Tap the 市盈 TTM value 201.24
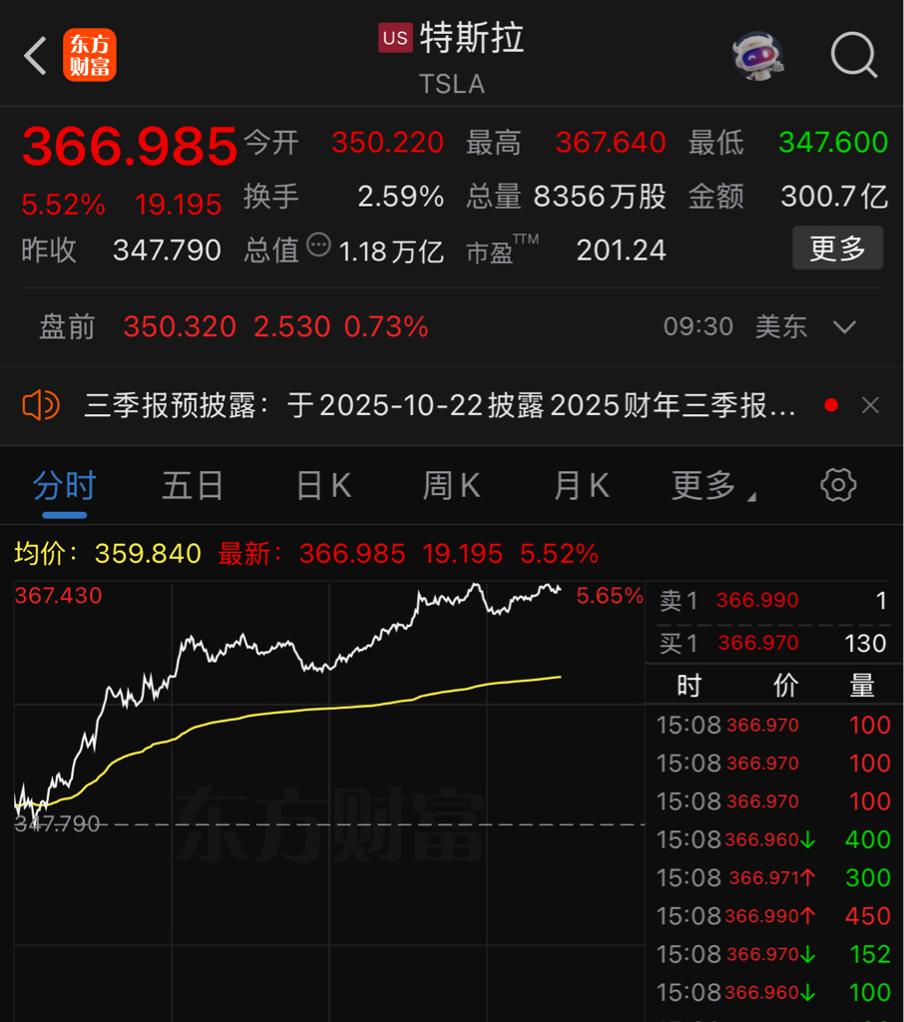This screenshot has width=904, height=1022. pos(622,251)
